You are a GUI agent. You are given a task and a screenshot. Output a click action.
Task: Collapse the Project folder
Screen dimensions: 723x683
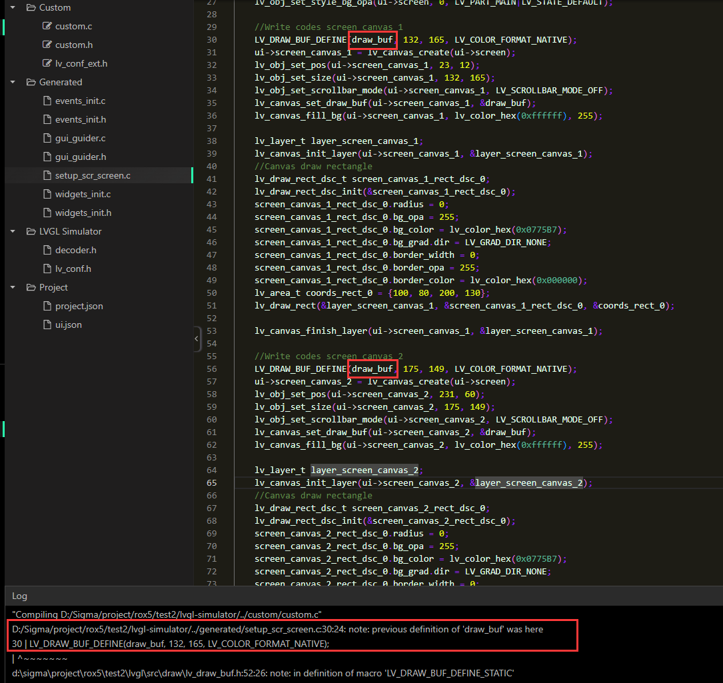pyautogui.click(x=11, y=287)
